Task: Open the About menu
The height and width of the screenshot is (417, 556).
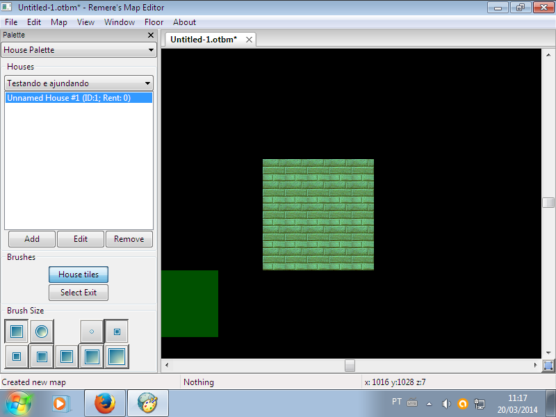Action: tap(184, 22)
